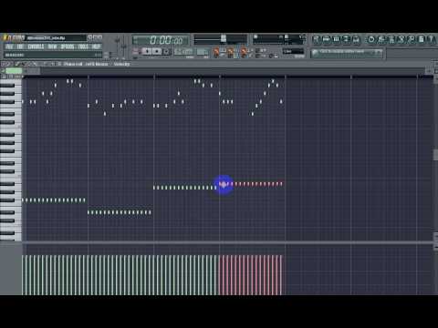Open the EDIT menu
This screenshot has width=438, height=328.
(20, 46)
